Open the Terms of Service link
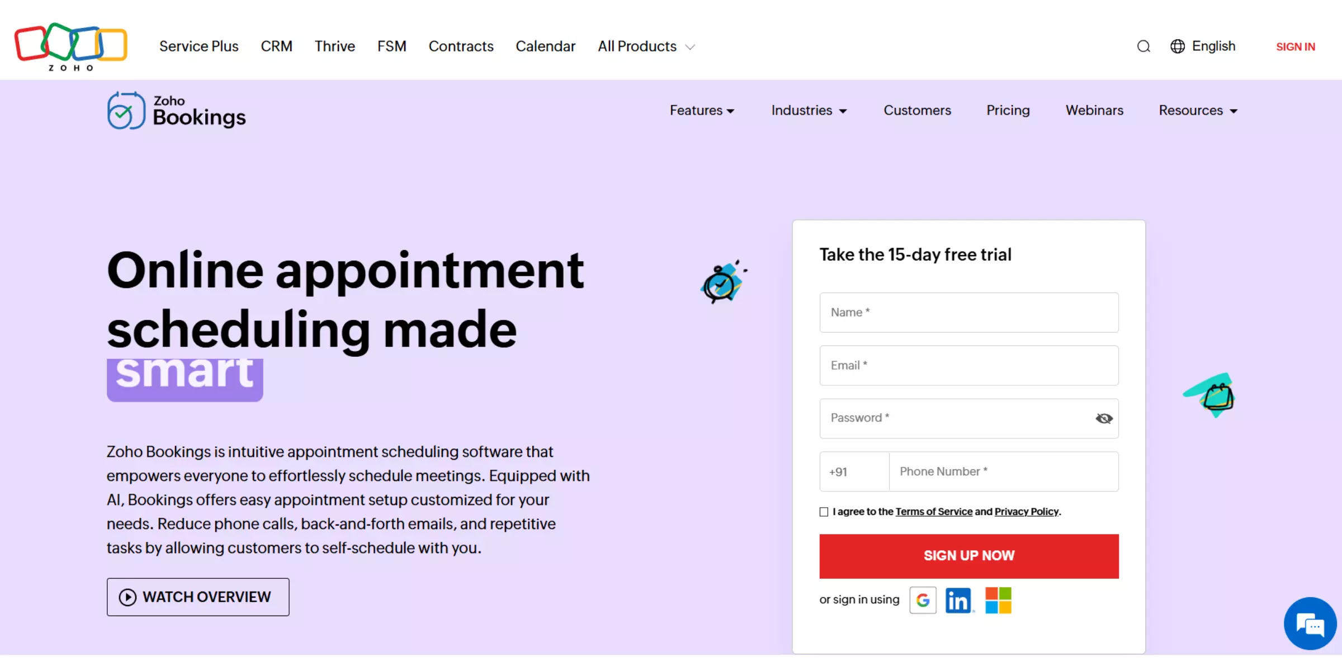 (933, 511)
